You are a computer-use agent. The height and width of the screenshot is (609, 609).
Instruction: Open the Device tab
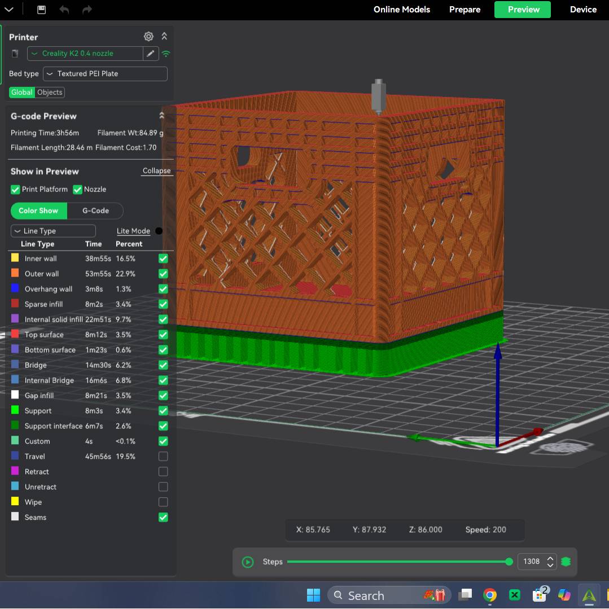[583, 10]
